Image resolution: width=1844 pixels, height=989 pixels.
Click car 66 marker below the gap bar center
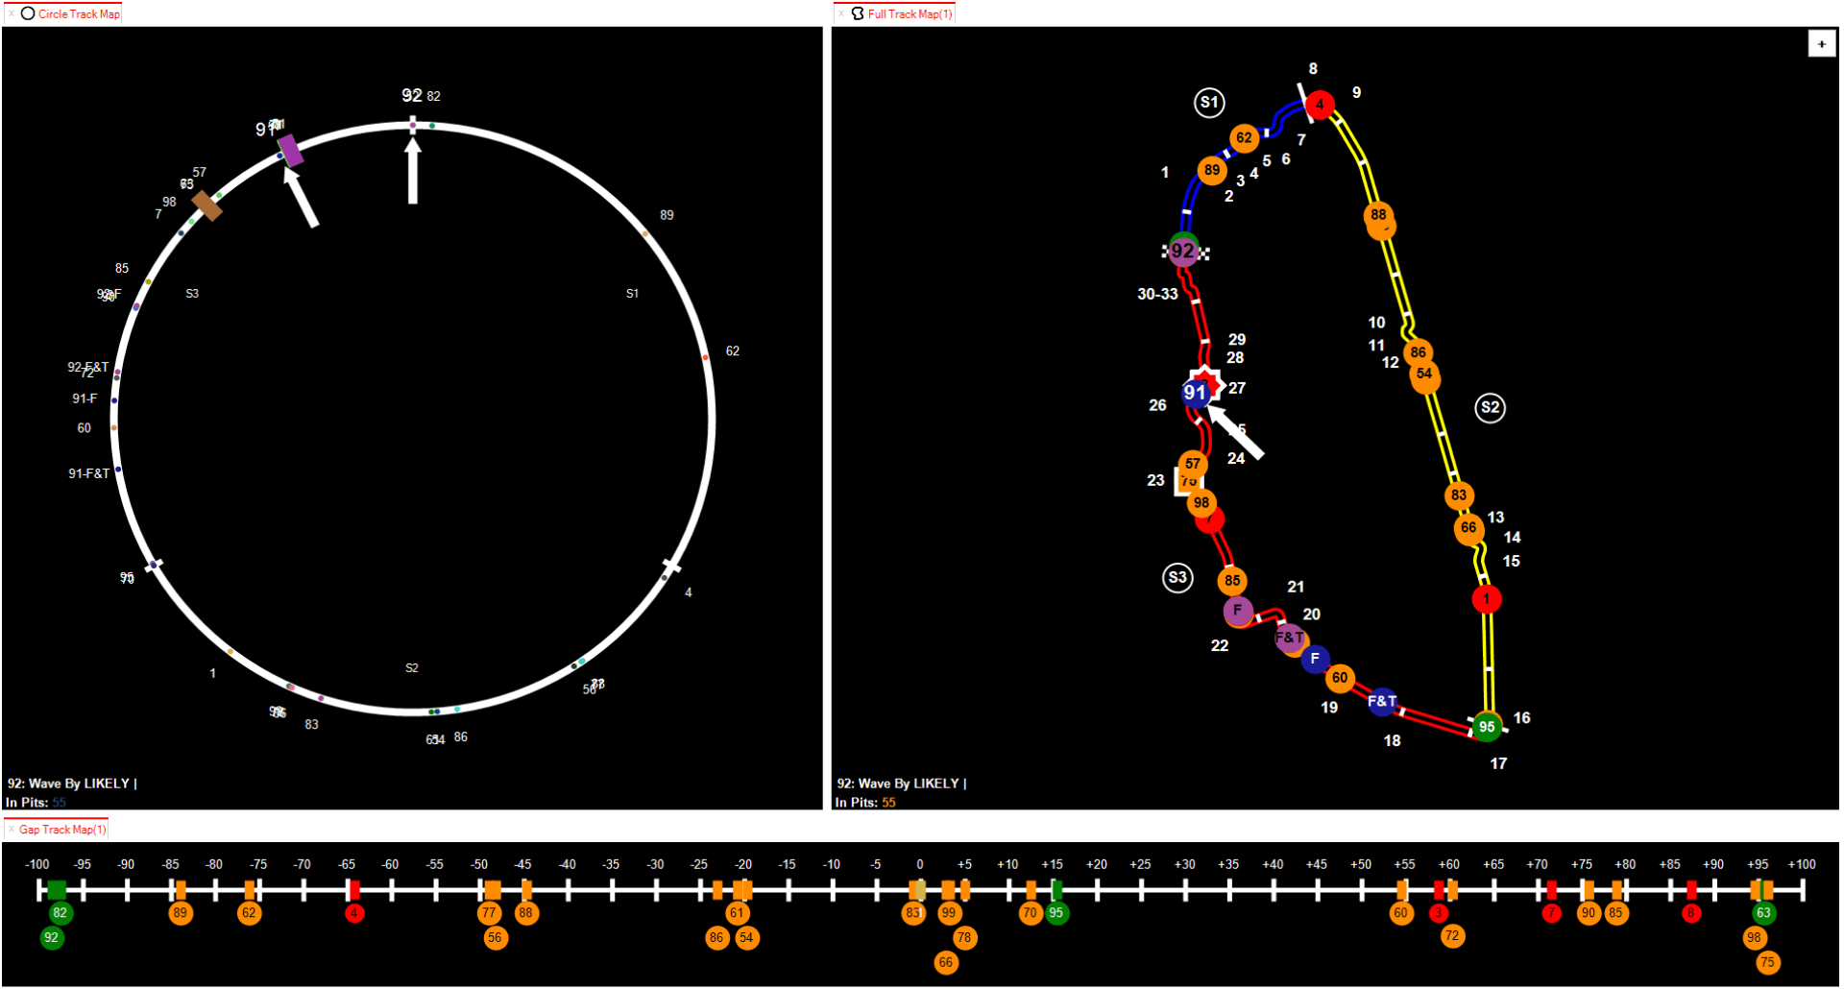coord(946,961)
